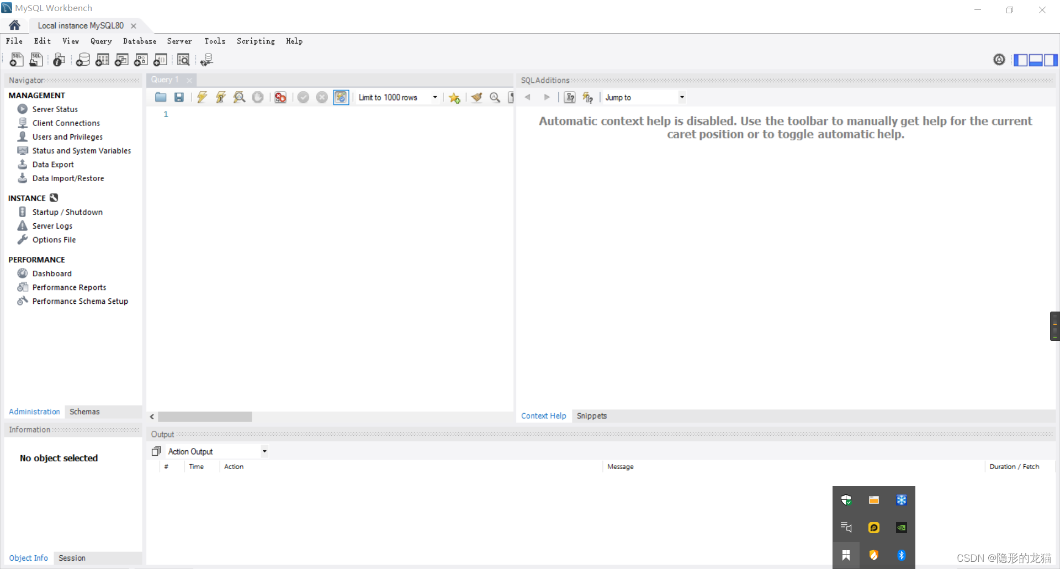Click the Action Output copy icon

pos(156,451)
